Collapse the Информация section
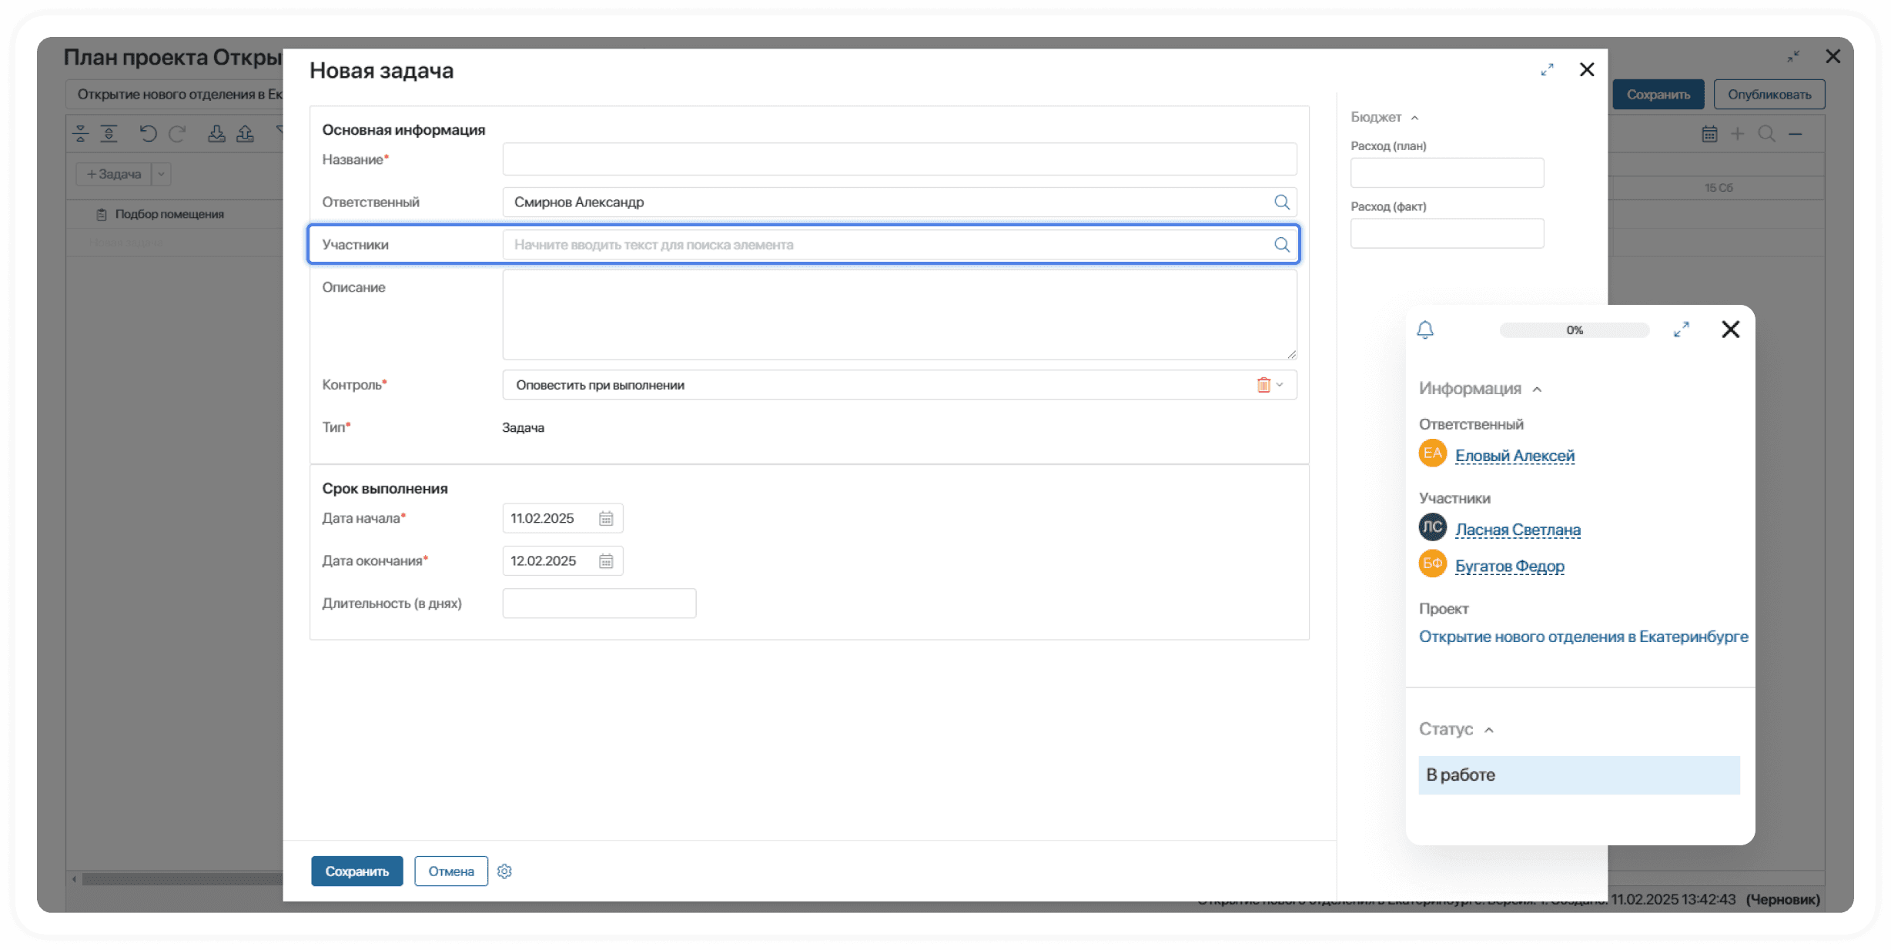 1537,390
